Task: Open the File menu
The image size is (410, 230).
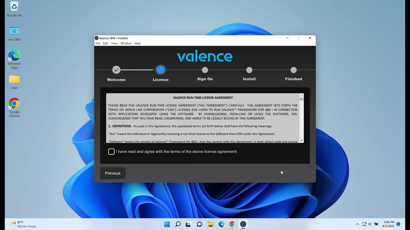Action: (98, 43)
